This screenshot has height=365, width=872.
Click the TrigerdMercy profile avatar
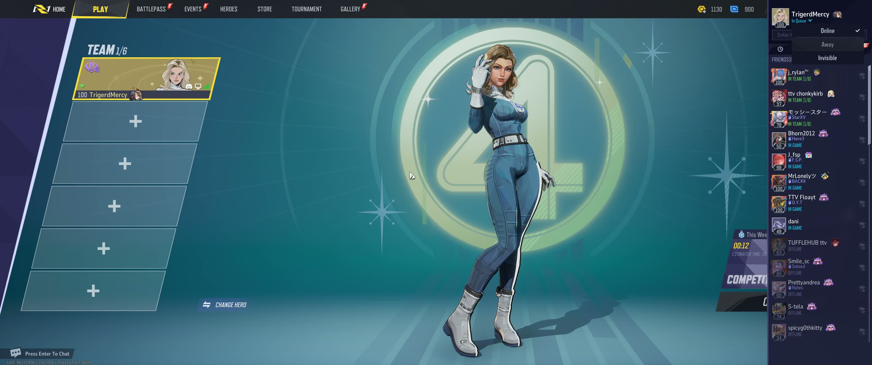(x=780, y=16)
